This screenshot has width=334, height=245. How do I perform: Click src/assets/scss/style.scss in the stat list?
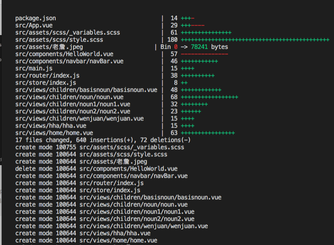pyautogui.click(x=59, y=40)
